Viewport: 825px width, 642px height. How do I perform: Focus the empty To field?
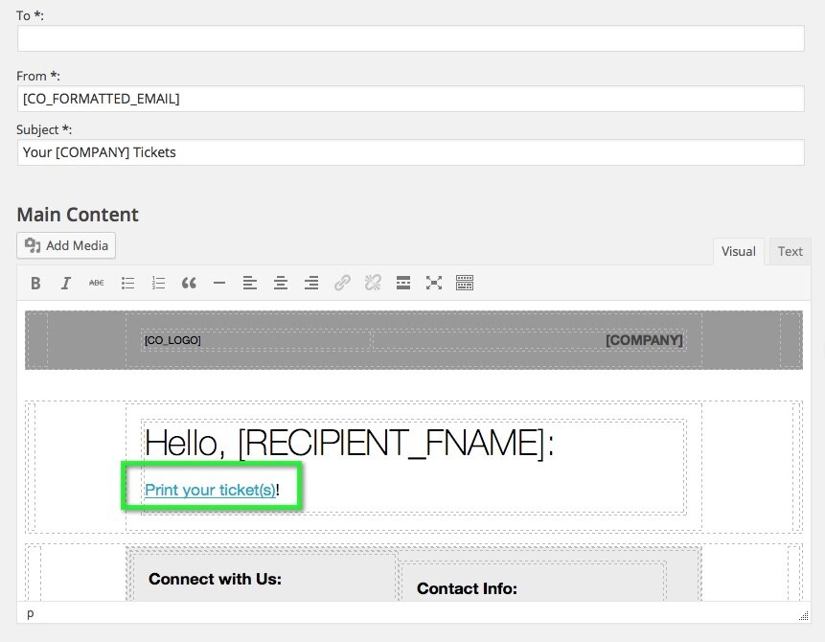(410, 38)
